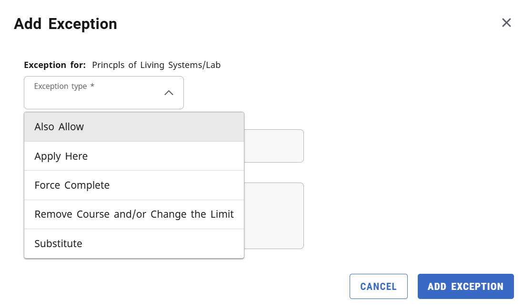This screenshot has width=523, height=308.
Task: Select Also Allow exception type
Action: (x=134, y=127)
